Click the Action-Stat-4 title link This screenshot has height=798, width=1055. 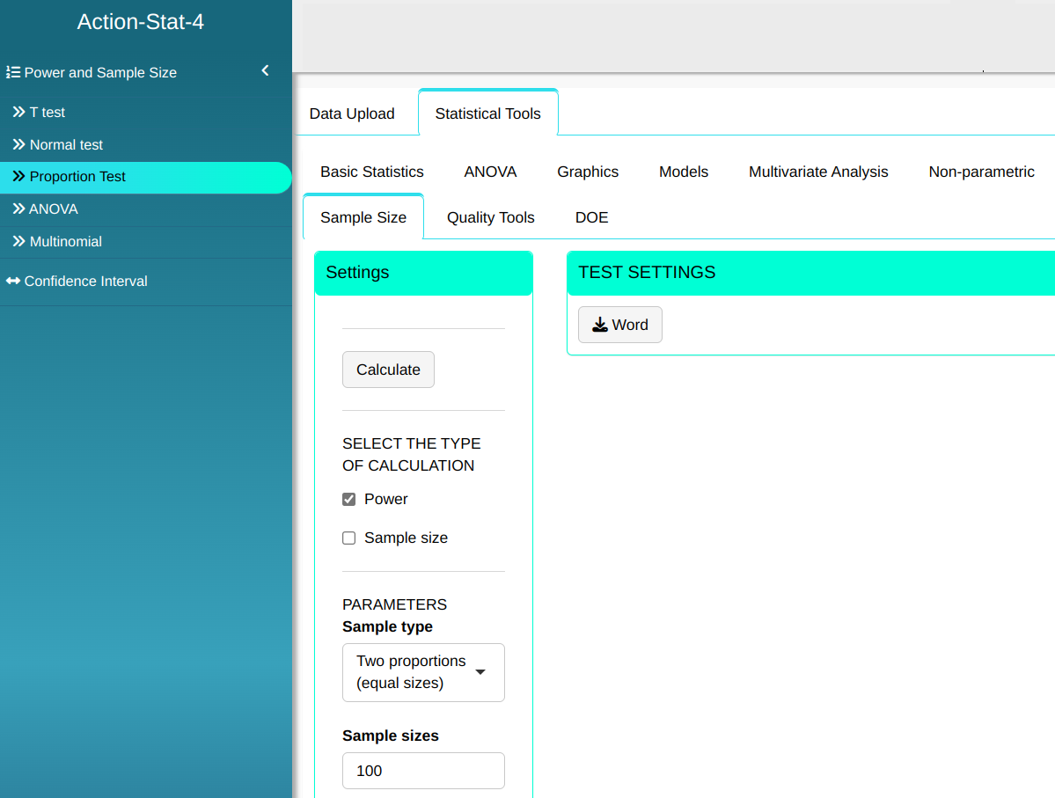(x=141, y=22)
